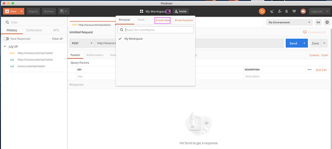Open environment quick look eye icon
The height and width of the screenshot is (149, 332).
318,22
